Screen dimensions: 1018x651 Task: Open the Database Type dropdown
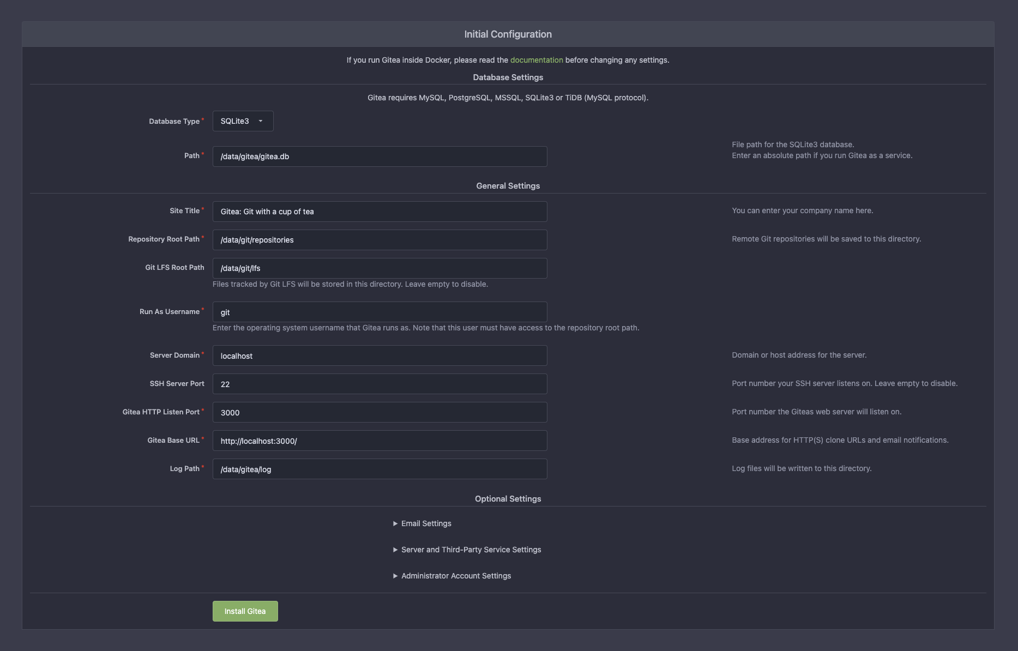(x=242, y=120)
